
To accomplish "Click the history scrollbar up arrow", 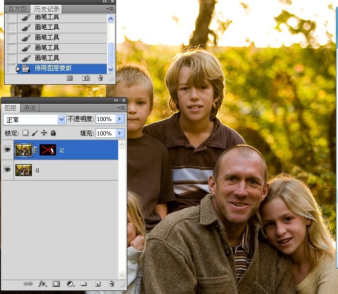I will click(x=110, y=19).
